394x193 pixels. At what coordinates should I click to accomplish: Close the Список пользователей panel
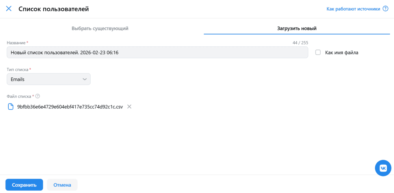coord(9,9)
